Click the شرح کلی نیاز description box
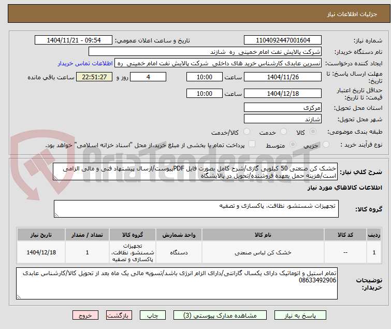 pyautogui.click(x=195, y=171)
